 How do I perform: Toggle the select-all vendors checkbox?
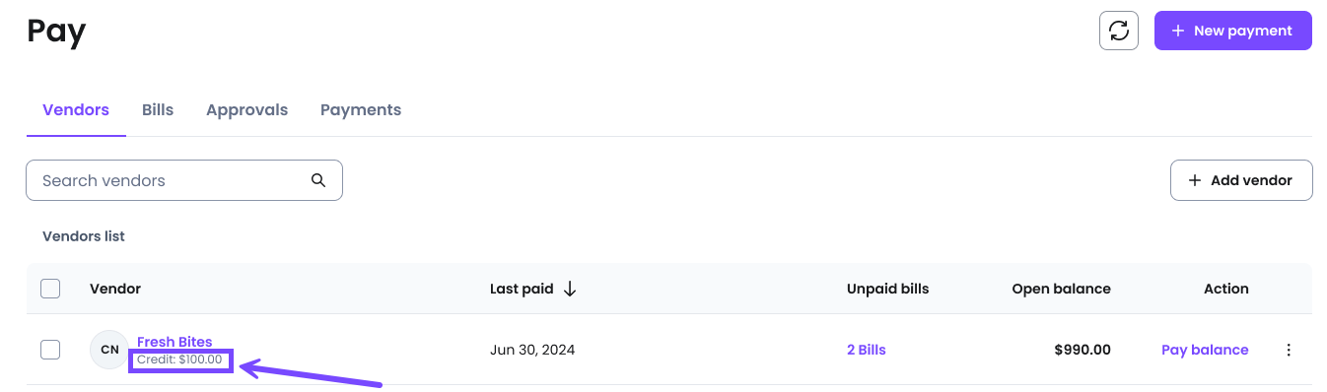(x=50, y=289)
